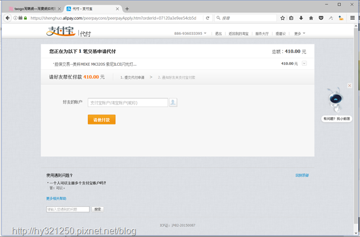The image size is (360, 237).
Task: Show site info via the circled i icon
Action: [15, 18]
